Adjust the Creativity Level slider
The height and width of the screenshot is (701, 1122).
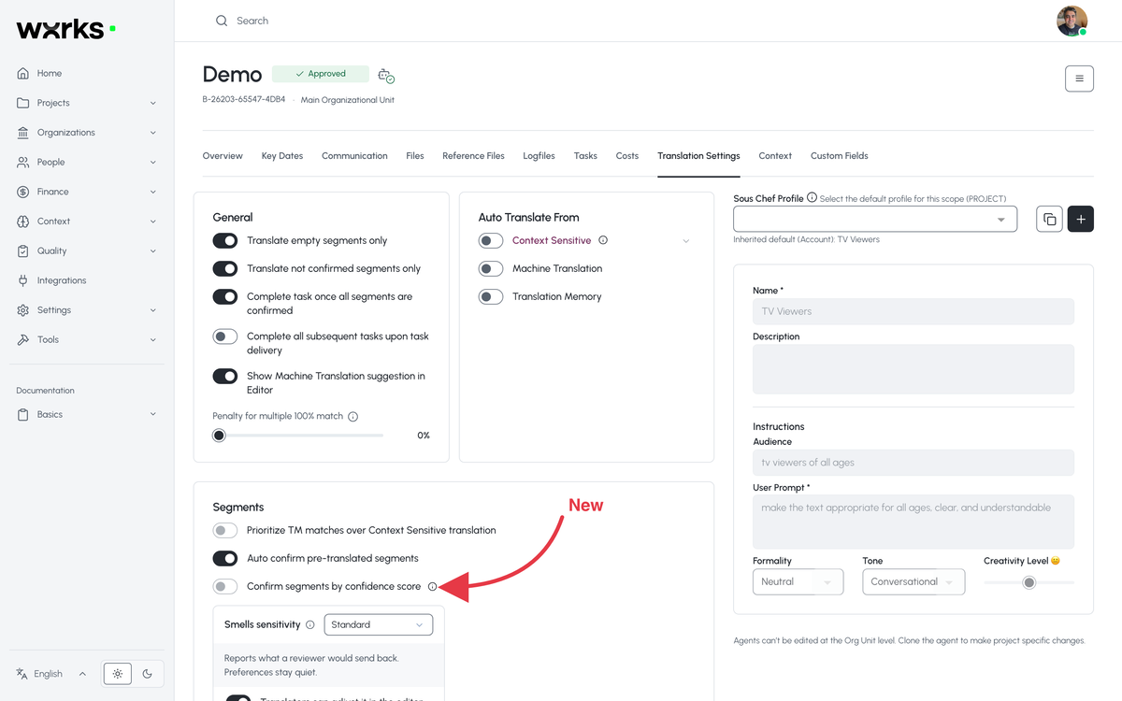point(1029,582)
